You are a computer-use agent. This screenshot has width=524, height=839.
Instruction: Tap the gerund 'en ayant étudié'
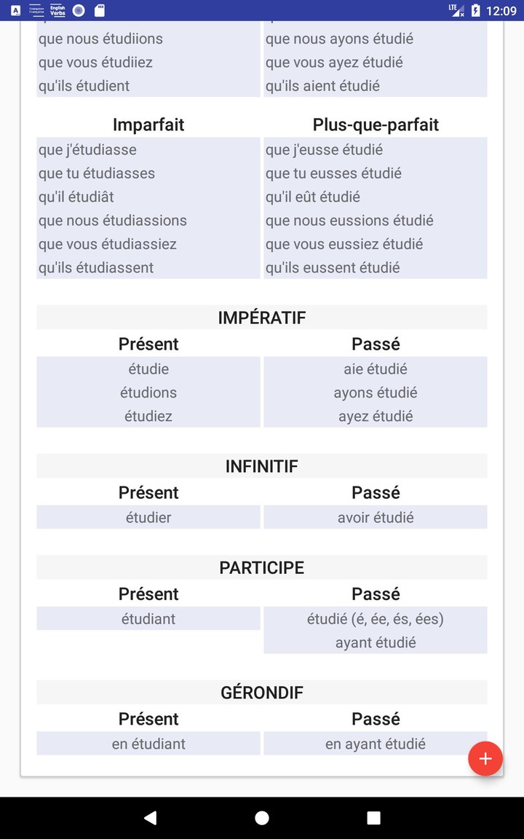[x=376, y=744]
